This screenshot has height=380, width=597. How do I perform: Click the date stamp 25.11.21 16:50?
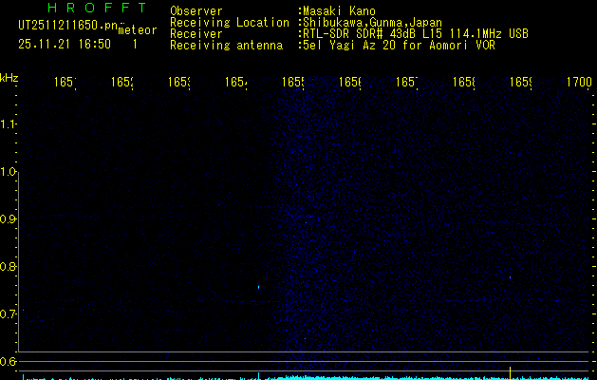pyautogui.click(x=65, y=45)
